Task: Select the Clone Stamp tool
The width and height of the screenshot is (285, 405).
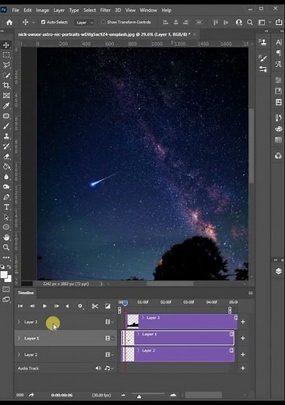Action: (6, 136)
